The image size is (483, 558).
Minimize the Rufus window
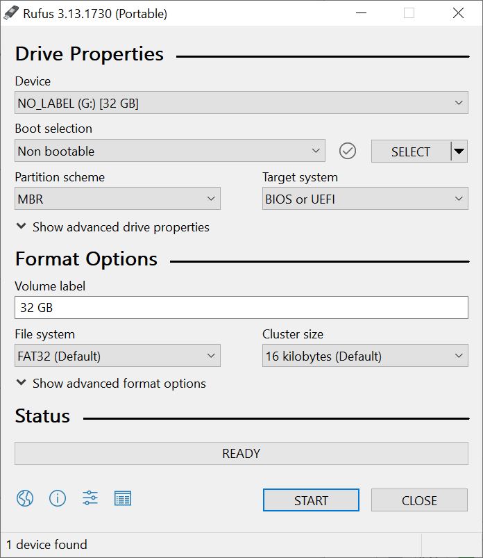361,13
